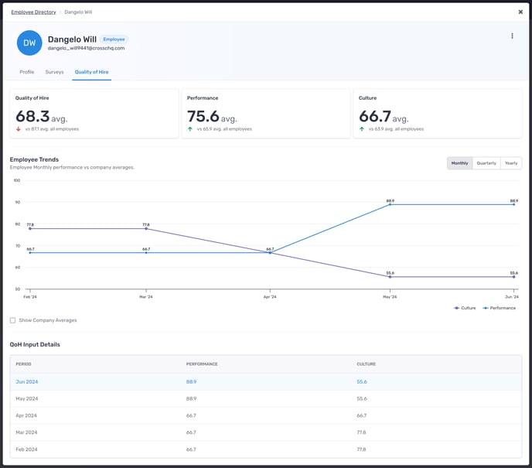Image resolution: width=532 pixels, height=468 pixels.
Task: Toggle Performance series in chart legend
Action: pyautogui.click(x=499, y=308)
